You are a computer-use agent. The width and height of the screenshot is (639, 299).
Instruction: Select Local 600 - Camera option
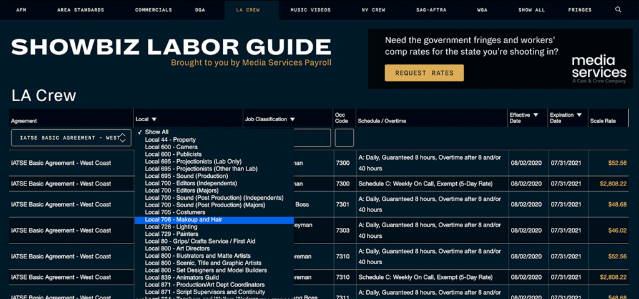coord(214,147)
